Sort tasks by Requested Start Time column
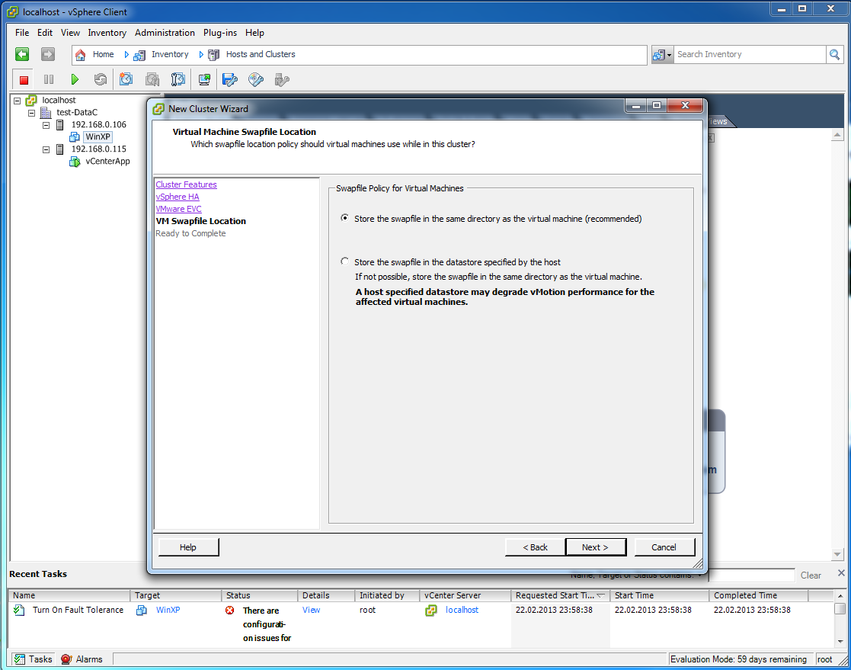 (x=560, y=595)
